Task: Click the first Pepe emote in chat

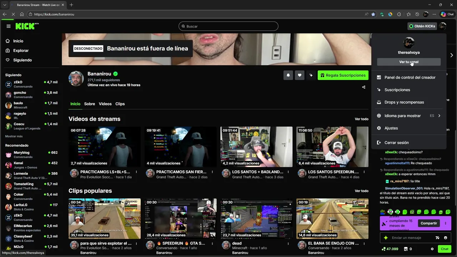Action: tap(383, 212)
